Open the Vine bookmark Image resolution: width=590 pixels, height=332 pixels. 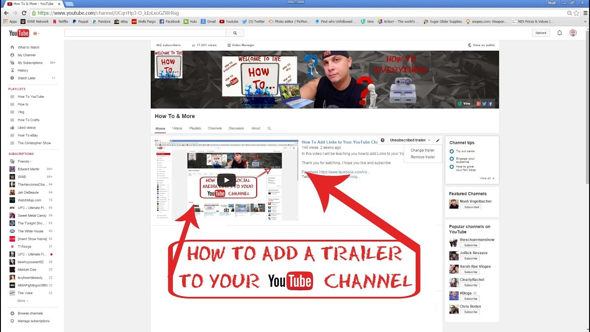click(367, 21)
